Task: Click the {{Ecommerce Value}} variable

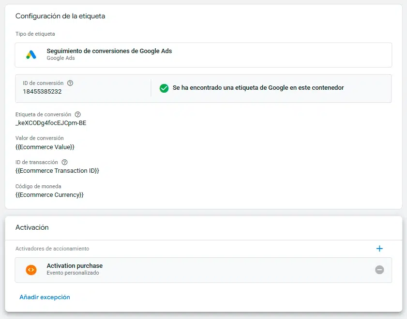Action: pos(45,147)
